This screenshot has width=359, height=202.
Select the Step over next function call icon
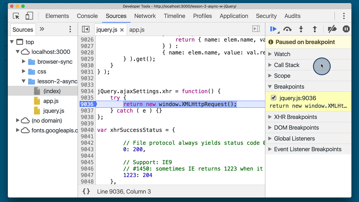[x=287, y=29]
